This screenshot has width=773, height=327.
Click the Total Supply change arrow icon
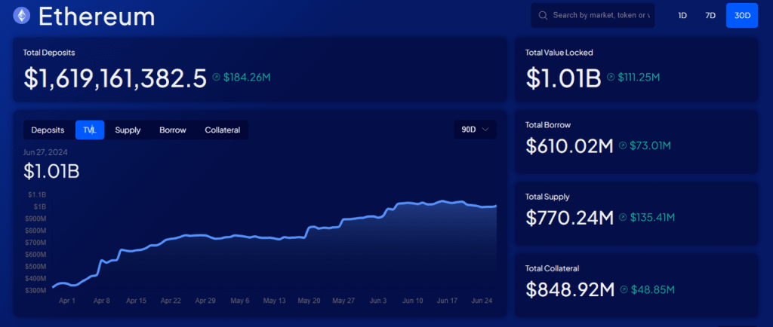(x=623, y=217)
